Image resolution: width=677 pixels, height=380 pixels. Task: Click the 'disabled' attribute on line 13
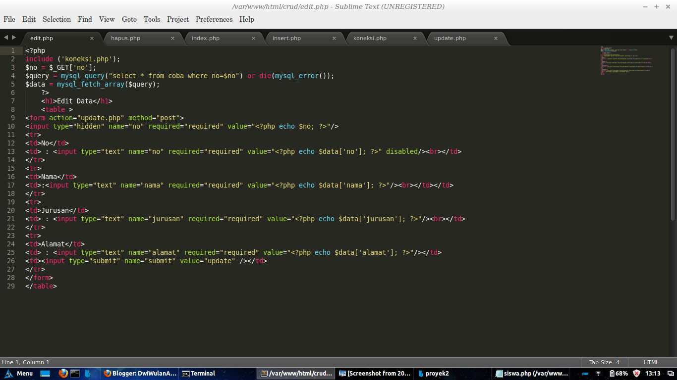[402, 151]
